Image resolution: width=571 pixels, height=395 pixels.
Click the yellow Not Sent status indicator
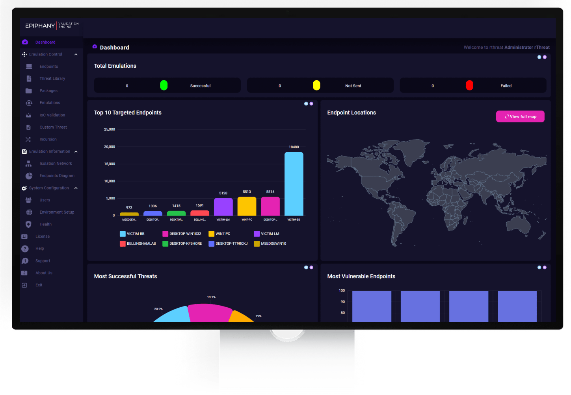pyautogui.click(x=316, y=85)
